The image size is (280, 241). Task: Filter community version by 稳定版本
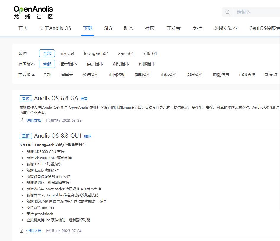tap(95, 64)
